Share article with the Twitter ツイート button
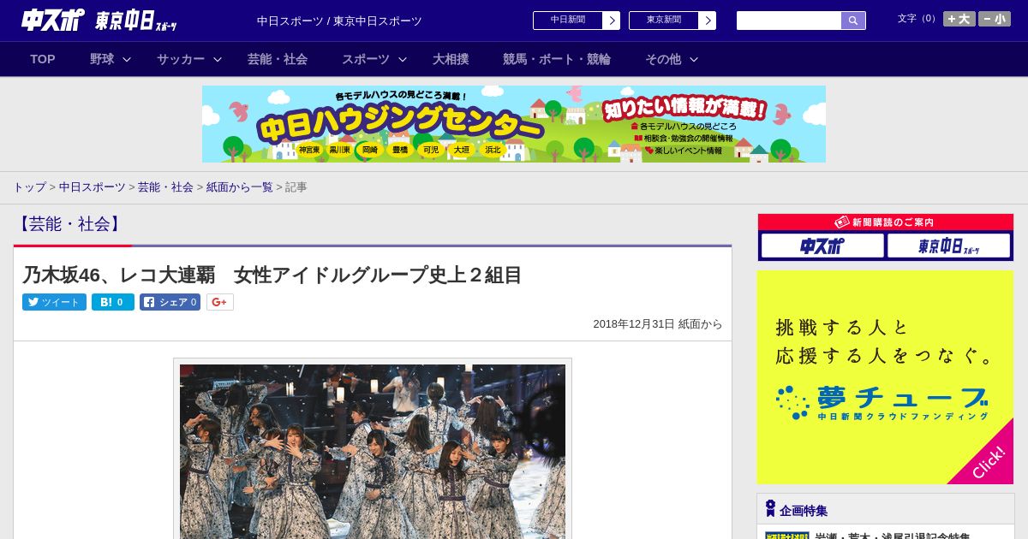This screenshot has width=1028, height=539. click(x=54, y=302)
